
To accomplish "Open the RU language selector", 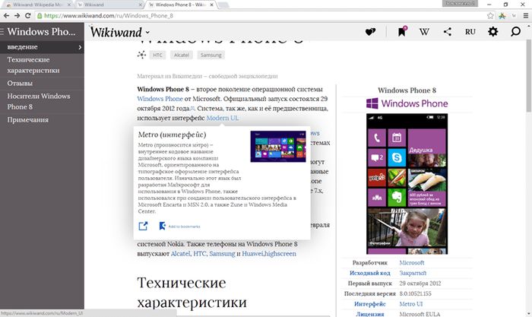I will 470,32.
